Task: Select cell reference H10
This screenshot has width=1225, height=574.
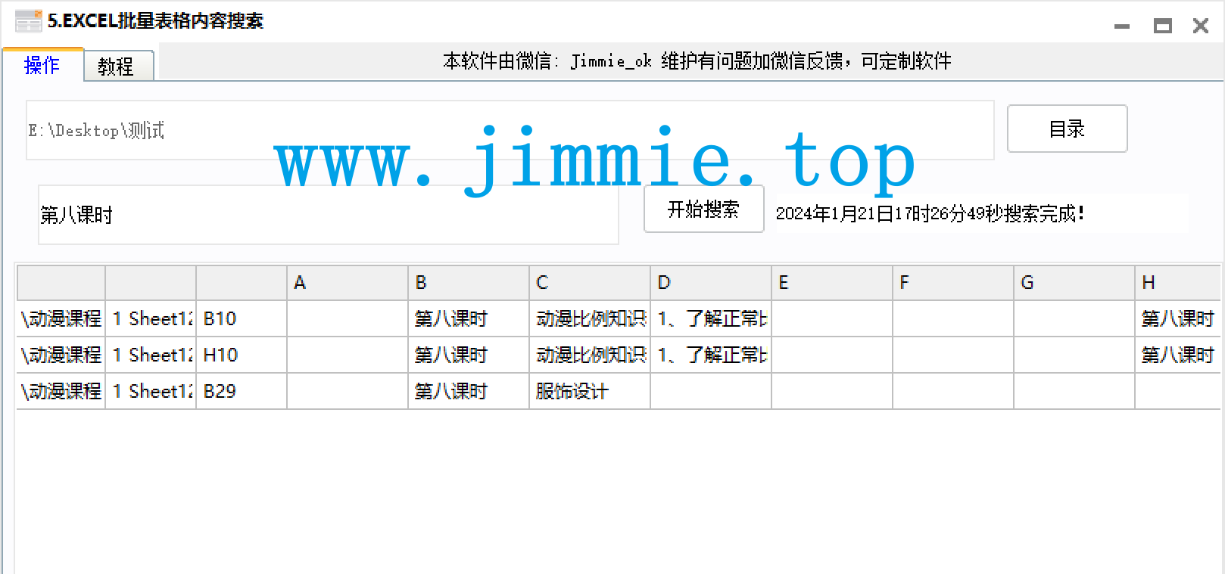Action: pyautogui.click(x=242, y=355)
